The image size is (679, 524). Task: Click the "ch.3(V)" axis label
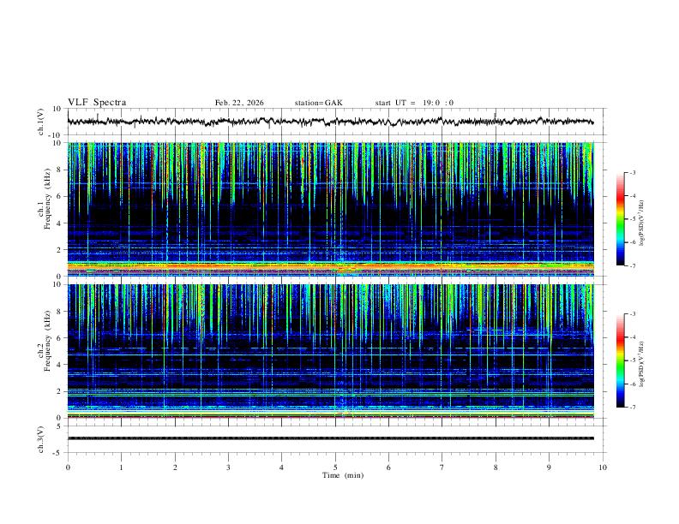point(41,440)
